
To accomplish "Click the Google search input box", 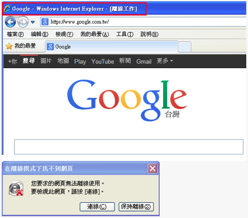I will [x=129, y=147].
